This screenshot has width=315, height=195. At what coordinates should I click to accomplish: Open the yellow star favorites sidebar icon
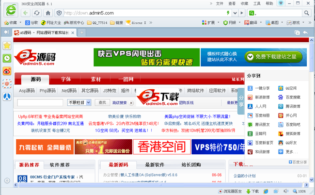[x=7, y=46]
